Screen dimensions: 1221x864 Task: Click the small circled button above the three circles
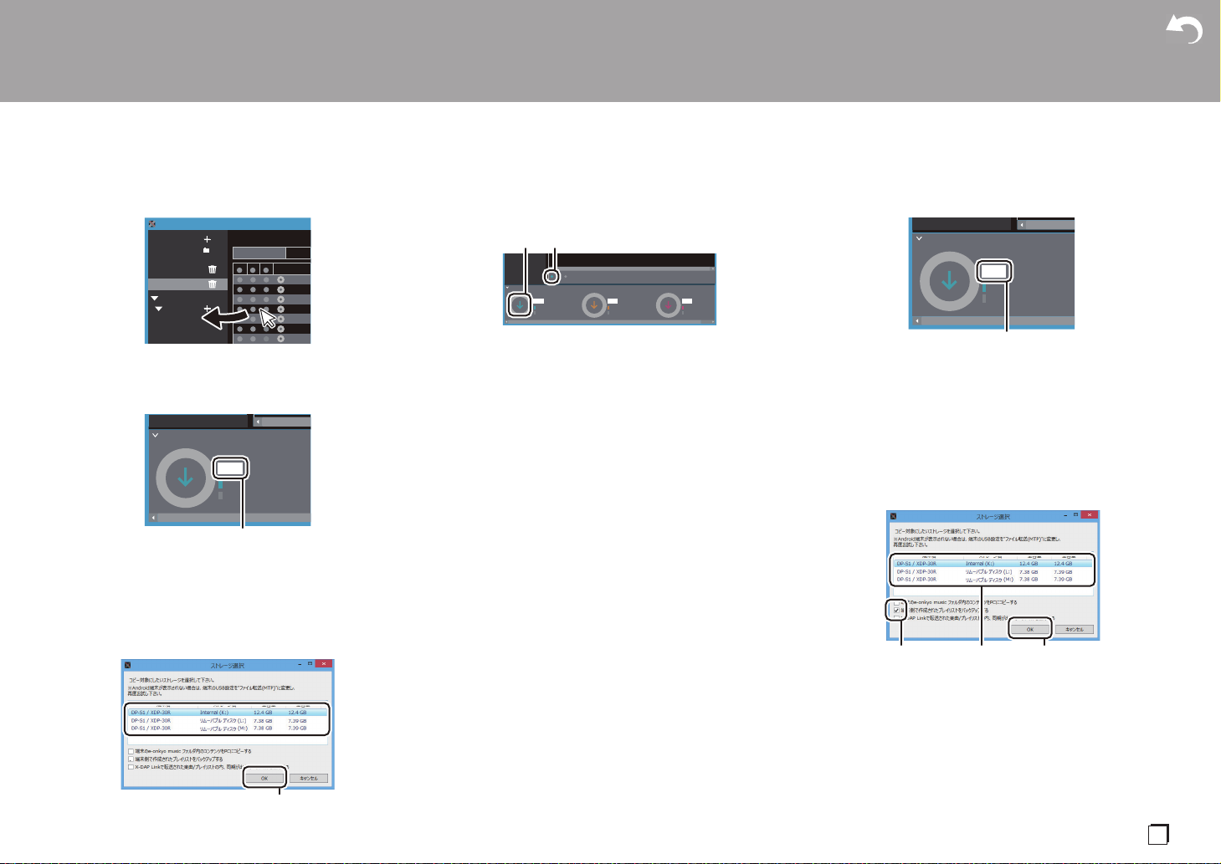pos(552,276)
